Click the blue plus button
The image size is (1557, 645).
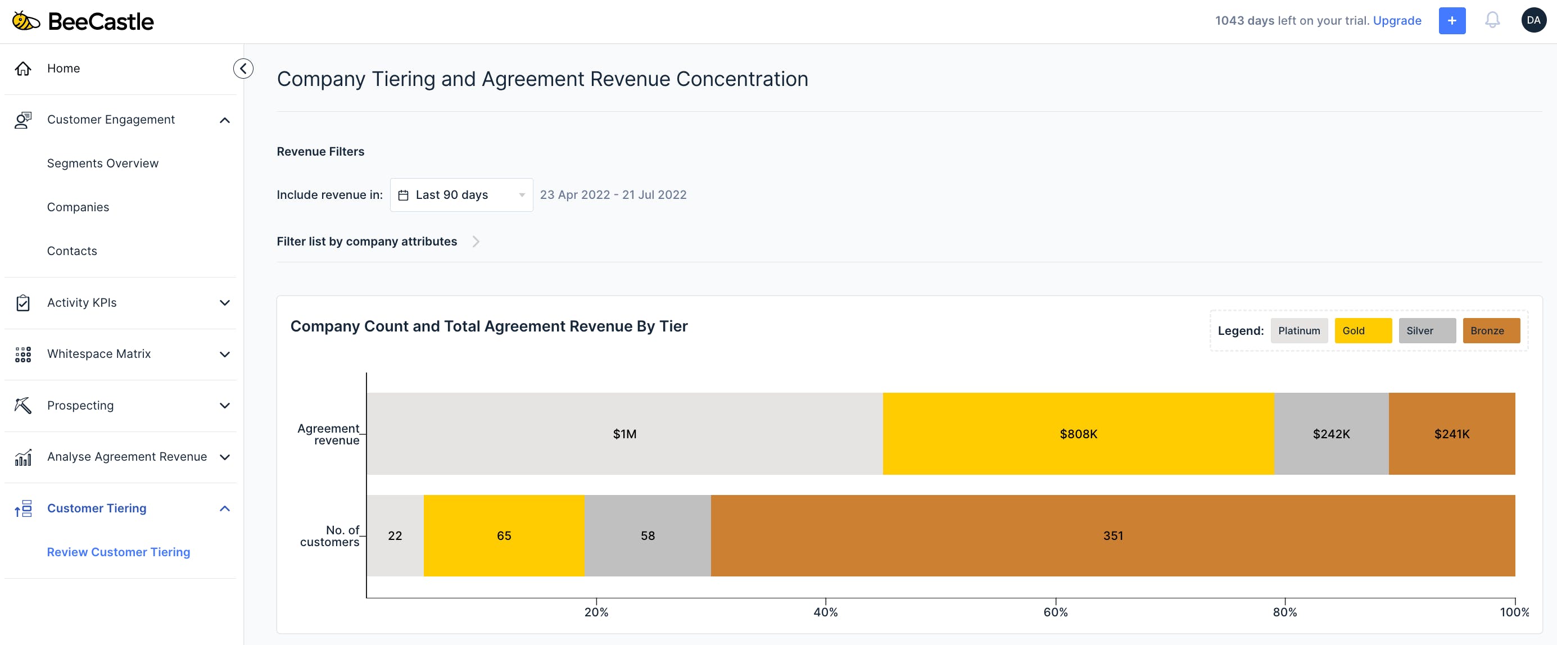click(x=1451, y=21)
